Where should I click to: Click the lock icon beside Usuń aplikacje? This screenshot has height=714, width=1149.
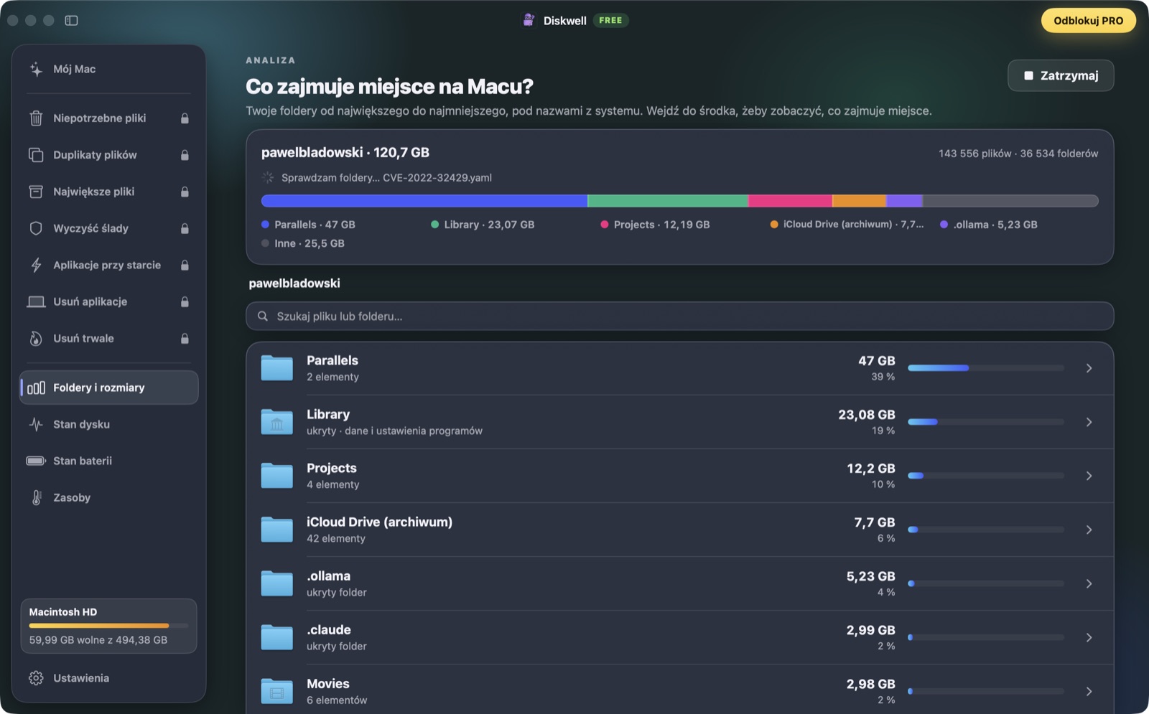185,301
